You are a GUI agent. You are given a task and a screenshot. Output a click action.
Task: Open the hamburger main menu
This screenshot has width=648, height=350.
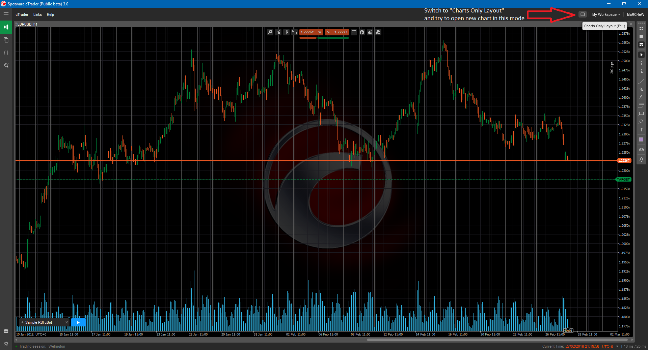pyautogui.click(x=6, y=14)
